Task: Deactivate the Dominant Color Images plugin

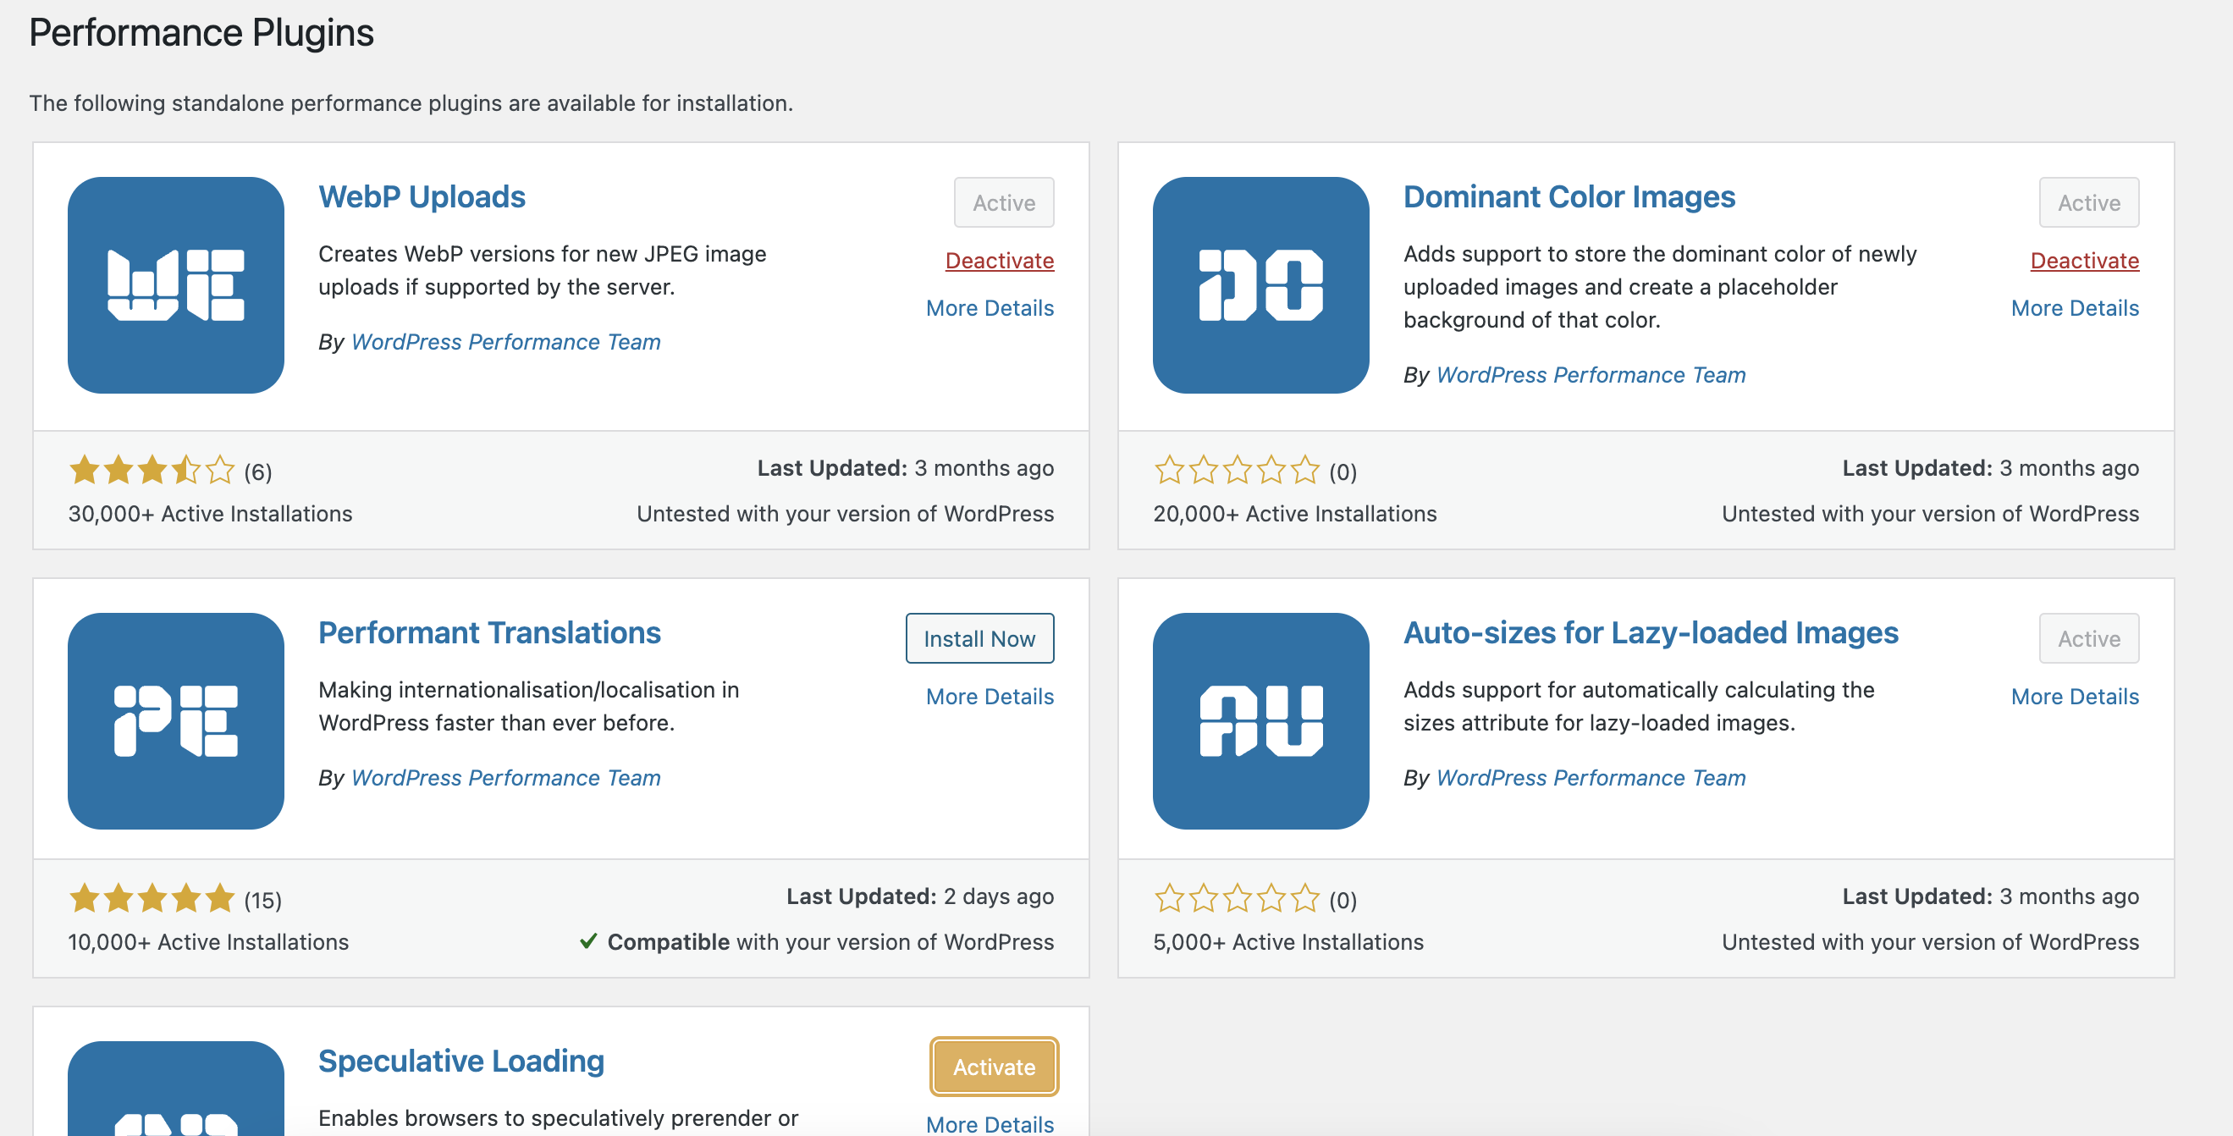Action: coord(2084,261)
